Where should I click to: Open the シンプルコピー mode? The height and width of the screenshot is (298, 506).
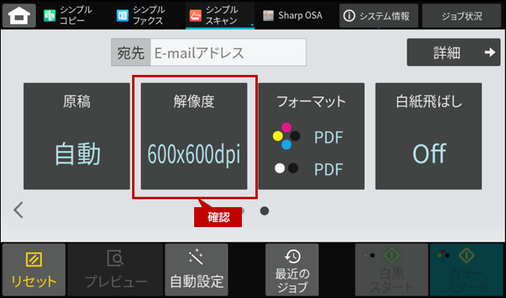click(x=68, y=15)
